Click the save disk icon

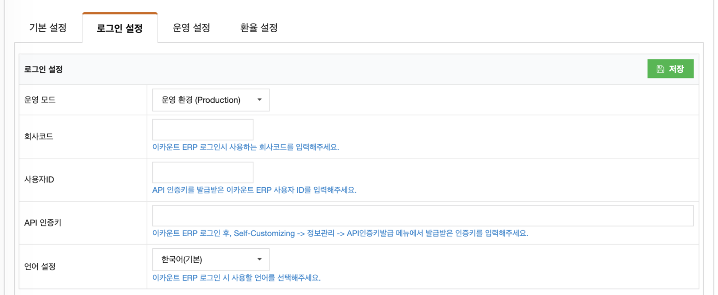pos(661,68)
